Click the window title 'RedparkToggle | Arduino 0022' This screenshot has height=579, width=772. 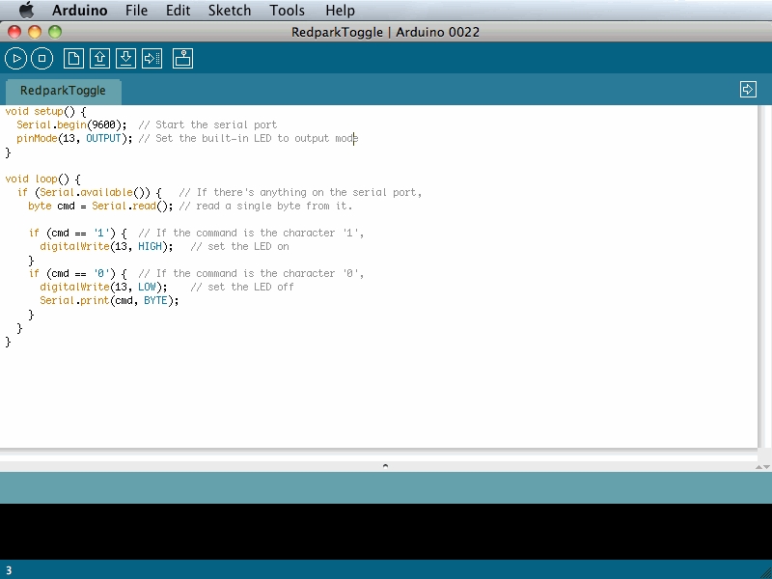(385, 32)
